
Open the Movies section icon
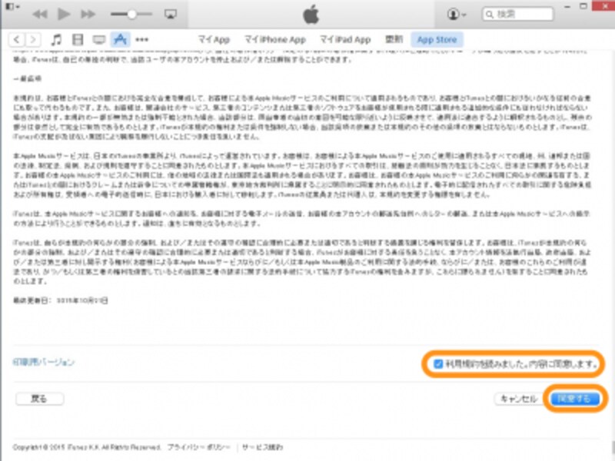pyautogui.click(x=78, y=38)
